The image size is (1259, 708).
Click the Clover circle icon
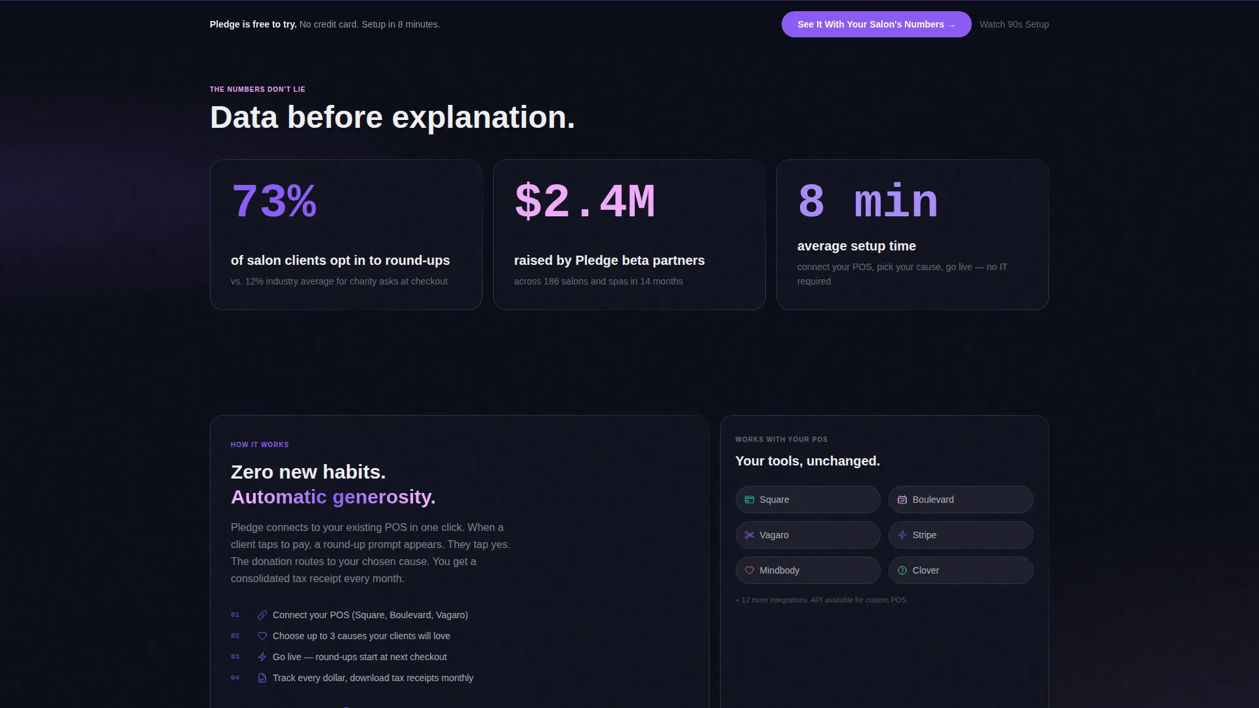(902, 570)
